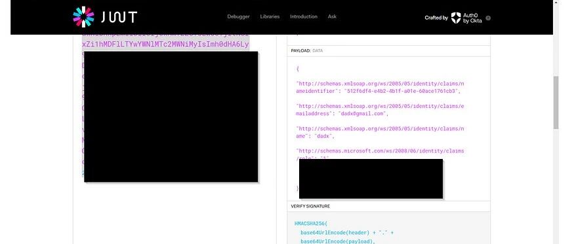This screenshot has height=244, width=574.
Task: Click the PAYLOAD: DATA header label
Action: (307, 51)
